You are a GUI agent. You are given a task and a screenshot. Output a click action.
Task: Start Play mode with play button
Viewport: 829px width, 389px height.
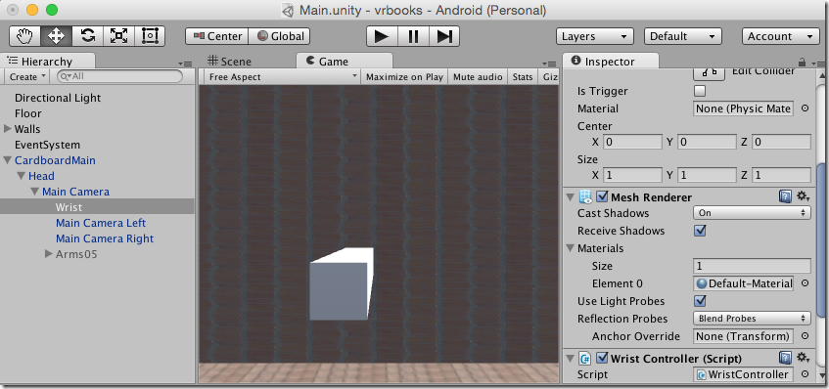pos(382,36)
